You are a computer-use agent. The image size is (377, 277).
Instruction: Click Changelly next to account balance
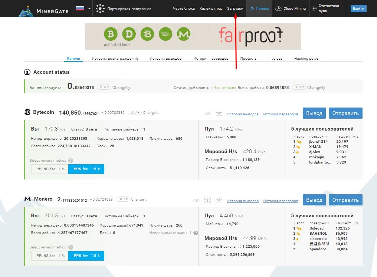[121, 88]
